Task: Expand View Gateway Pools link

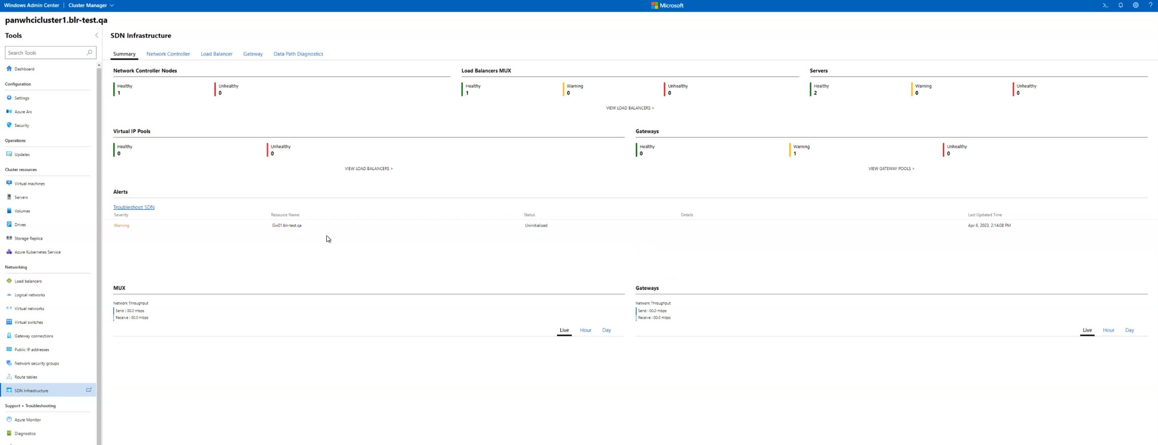Action: tap(891, 169)
